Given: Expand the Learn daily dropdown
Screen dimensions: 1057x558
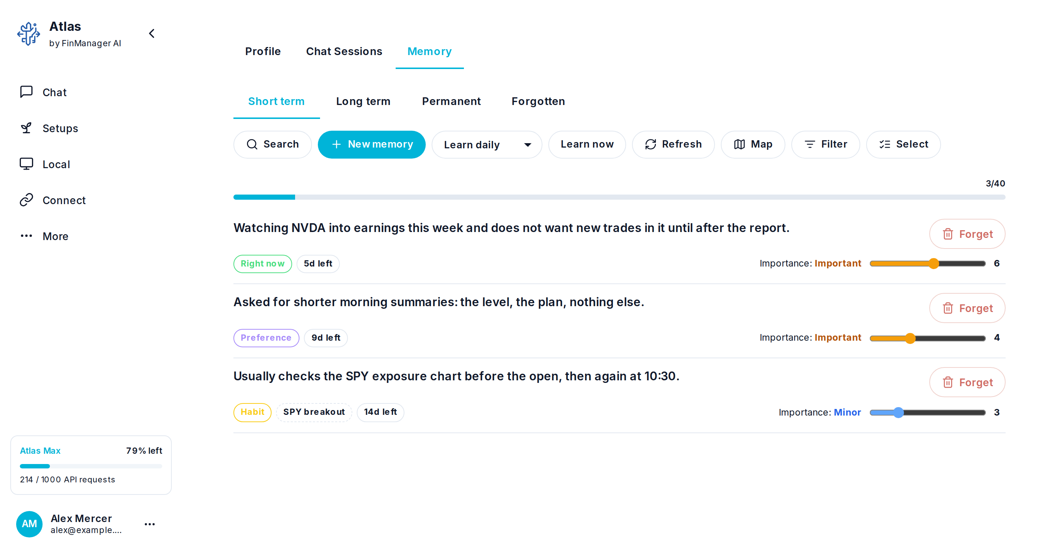Looking at the screenshot, I should (x=487, y=144).
